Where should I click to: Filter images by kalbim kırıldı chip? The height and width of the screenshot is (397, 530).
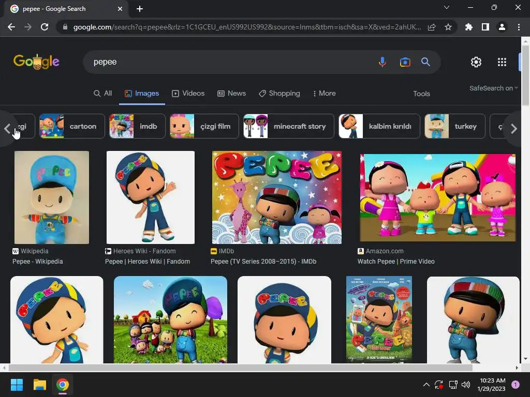click(379, 126)
